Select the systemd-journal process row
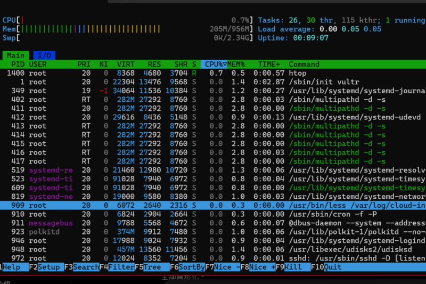Image resolution: width=426 pixels, height=284 pixels. [x=213, y=91]
